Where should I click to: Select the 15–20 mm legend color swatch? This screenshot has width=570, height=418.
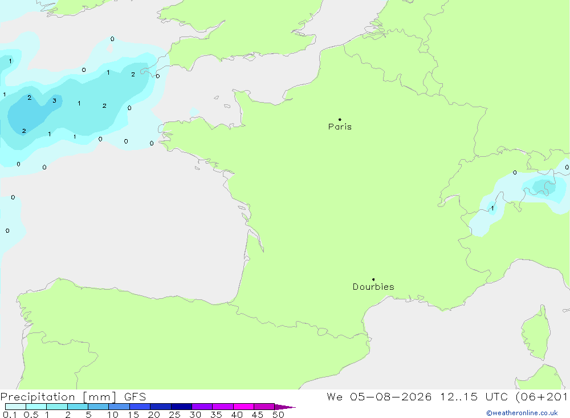tap(140, 407)
